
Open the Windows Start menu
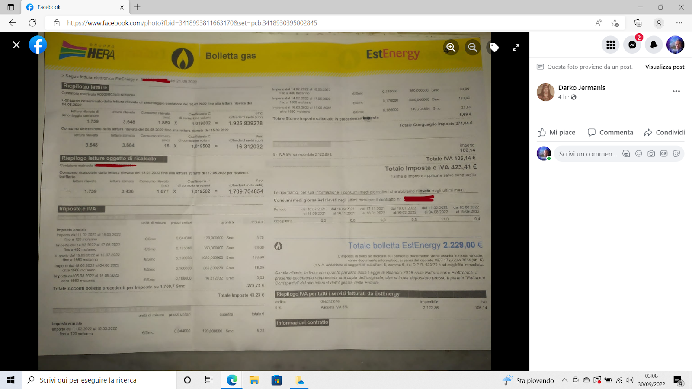coord(11,380)
